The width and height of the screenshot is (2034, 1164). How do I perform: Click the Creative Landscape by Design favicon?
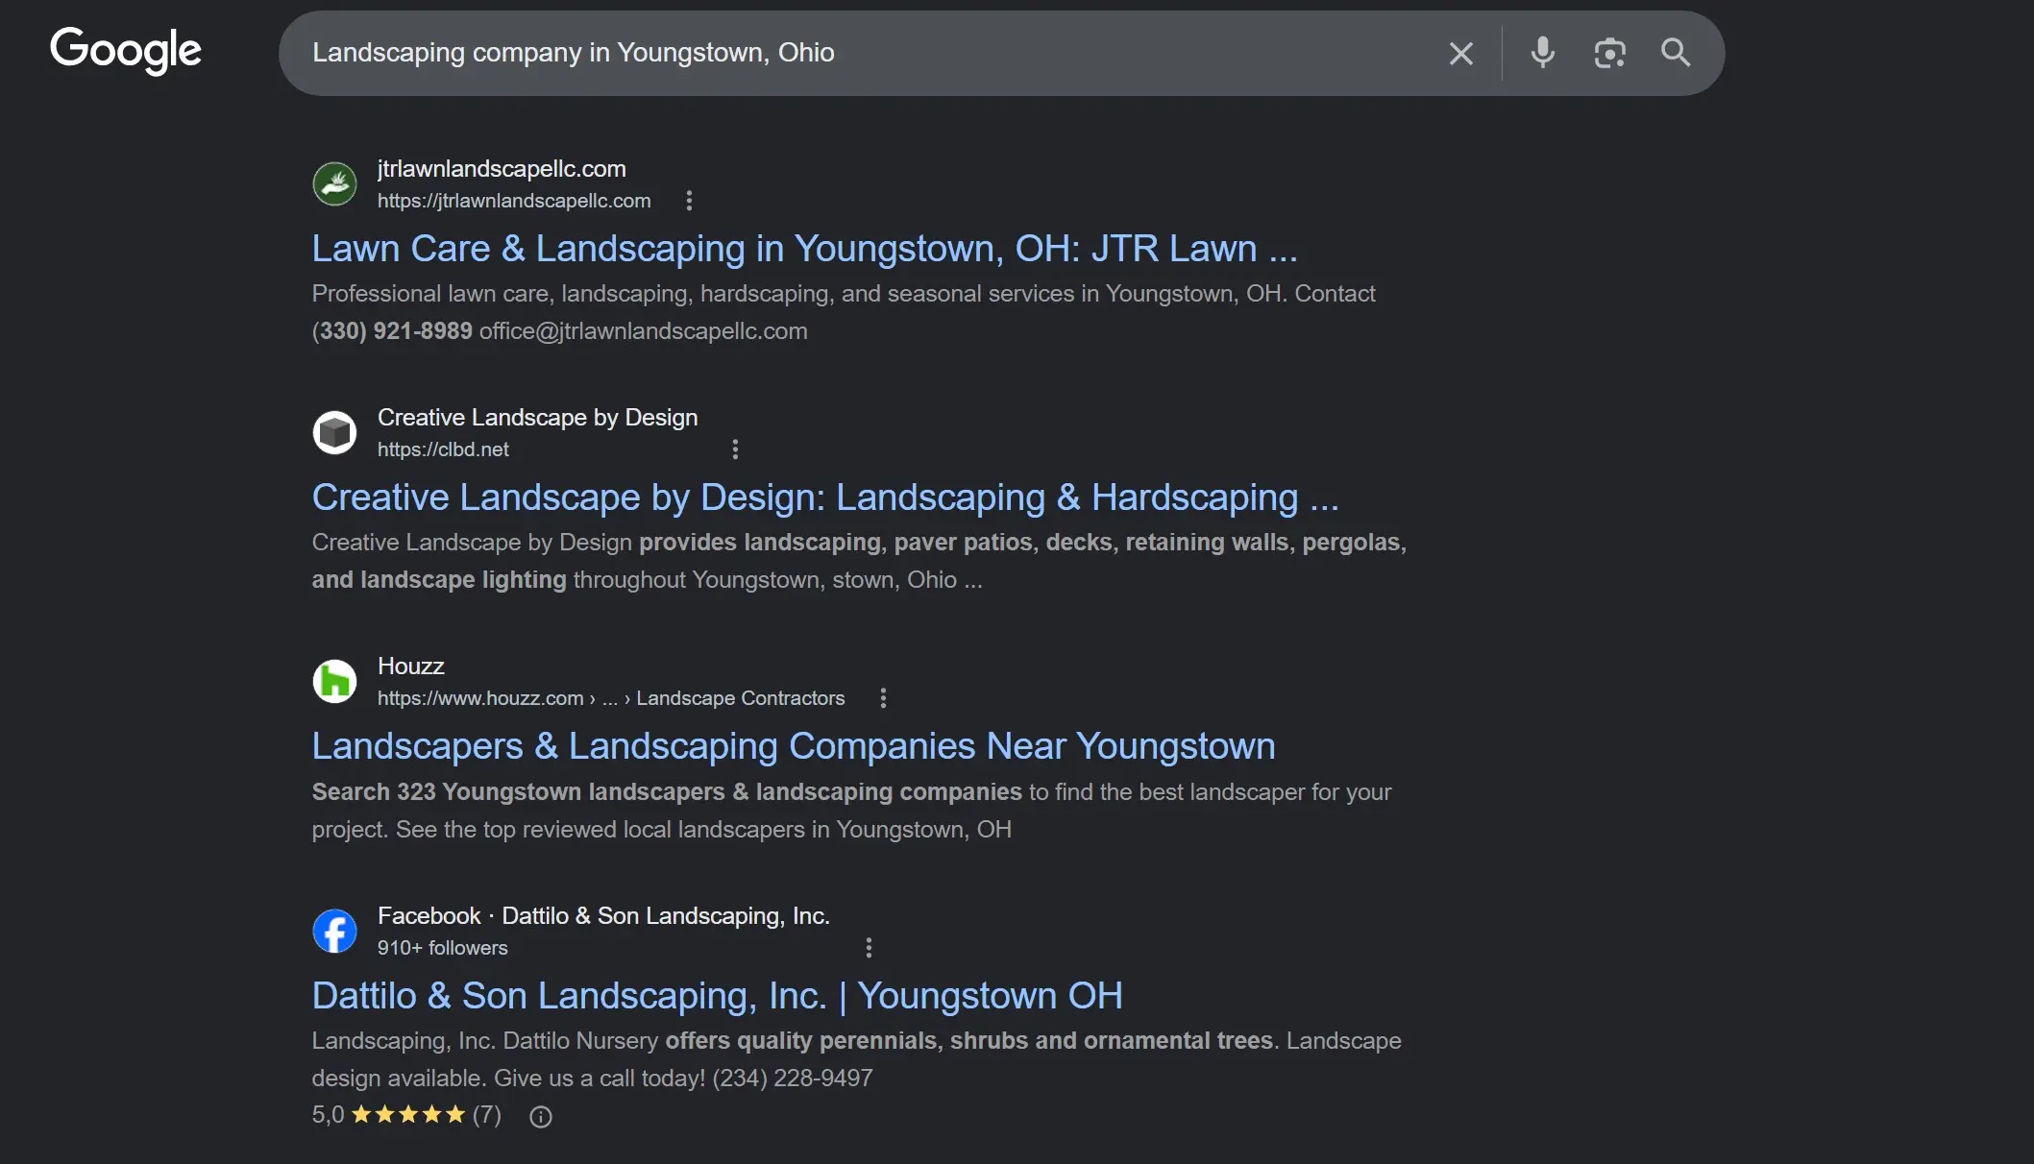point(334,432)
